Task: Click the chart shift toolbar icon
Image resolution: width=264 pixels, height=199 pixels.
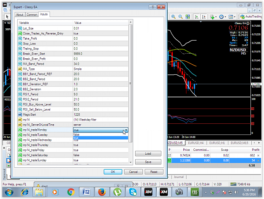Action: (x=204, y=16)
